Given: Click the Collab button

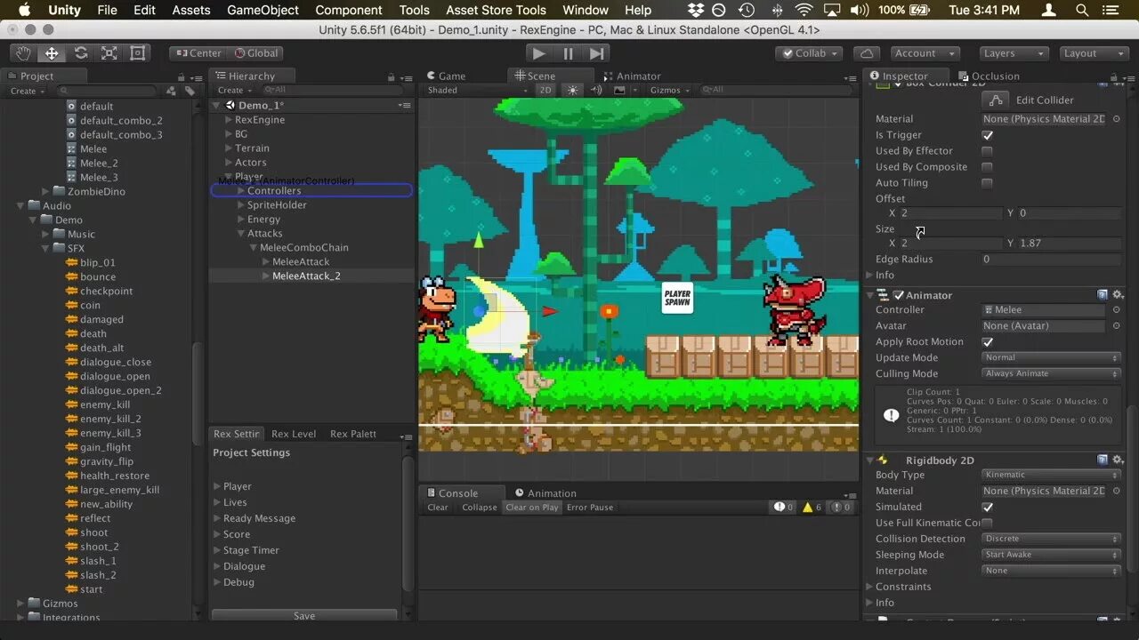Looking at the screenshot, I should click(809, 53).
